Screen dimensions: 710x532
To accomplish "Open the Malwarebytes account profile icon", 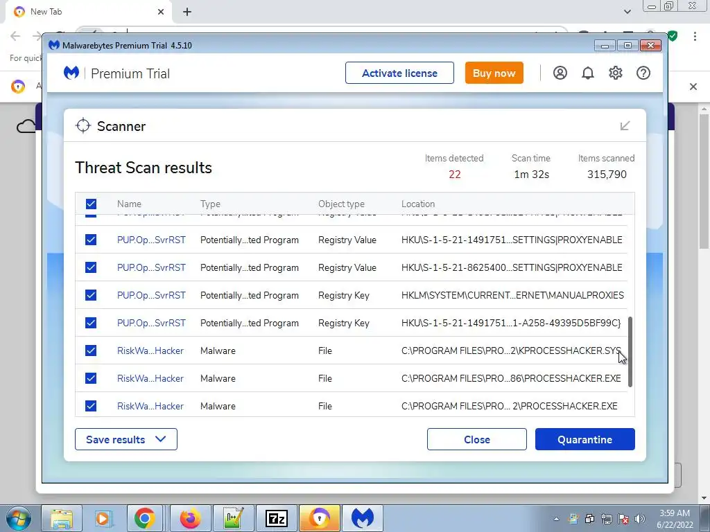I will [x=560, y=73].
